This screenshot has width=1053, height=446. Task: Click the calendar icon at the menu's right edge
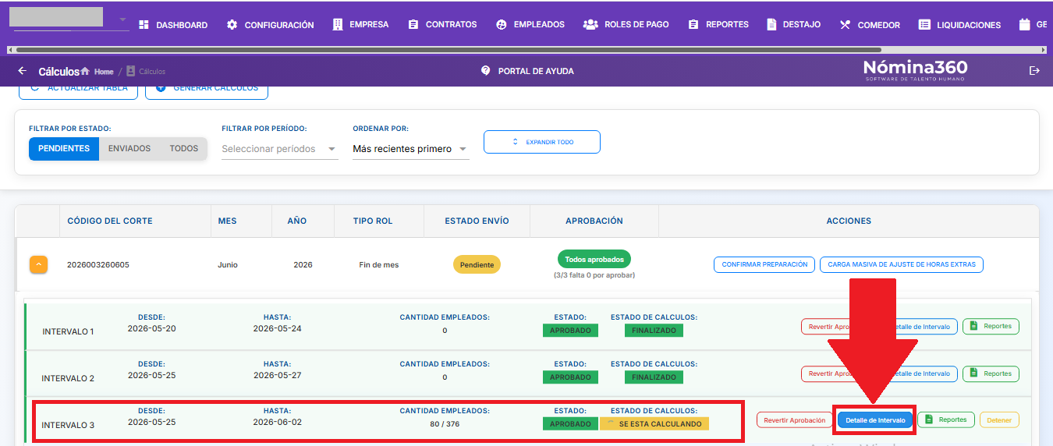point(1024,25)
